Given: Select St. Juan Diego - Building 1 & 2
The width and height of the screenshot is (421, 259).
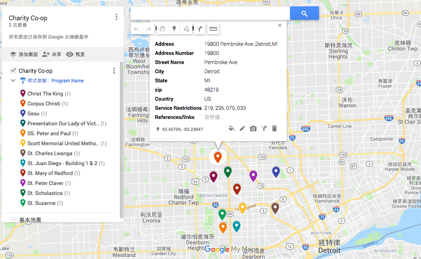Looking at the screenshot, I should tap(62, 163).
